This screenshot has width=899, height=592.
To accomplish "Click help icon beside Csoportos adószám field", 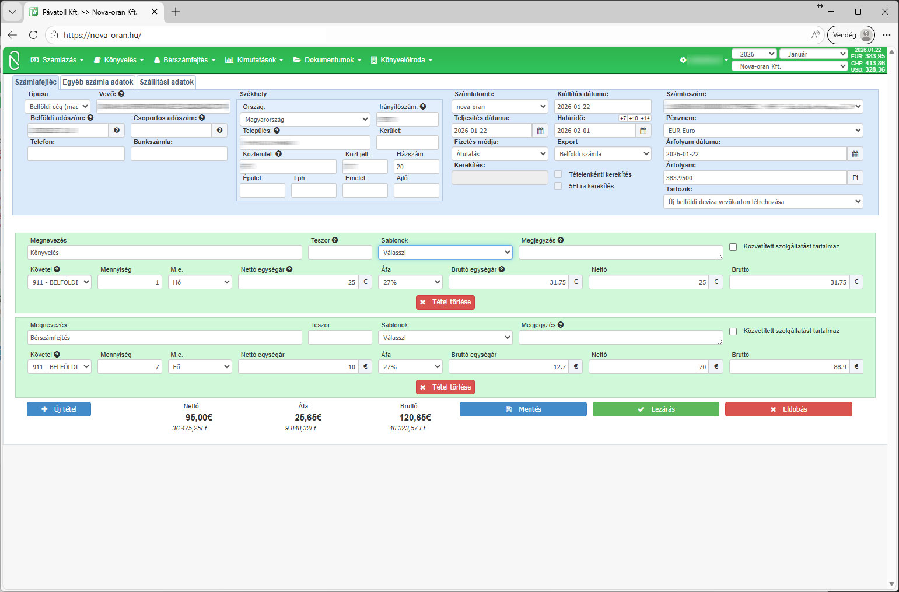I will [219, 131].
